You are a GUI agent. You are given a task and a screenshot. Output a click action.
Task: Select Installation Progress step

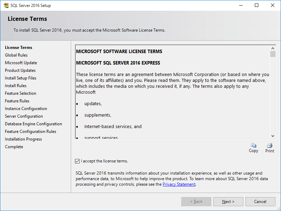[23, 139]
